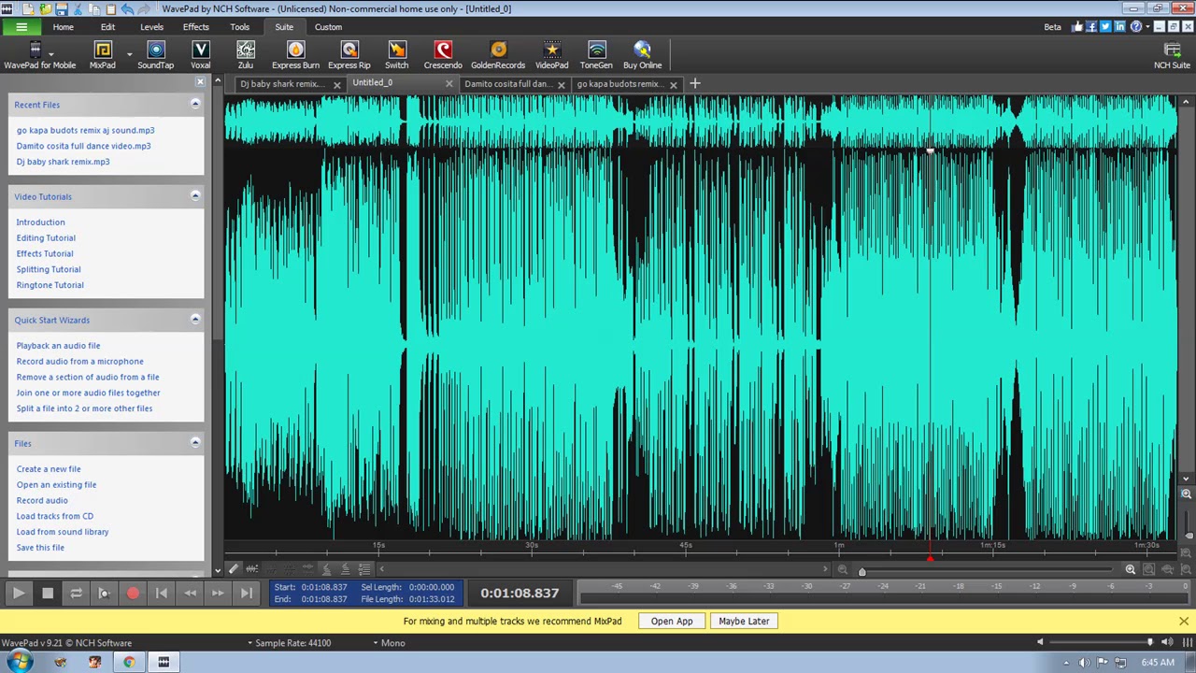Click the Fast Forward button

click(x=218, y=593)
